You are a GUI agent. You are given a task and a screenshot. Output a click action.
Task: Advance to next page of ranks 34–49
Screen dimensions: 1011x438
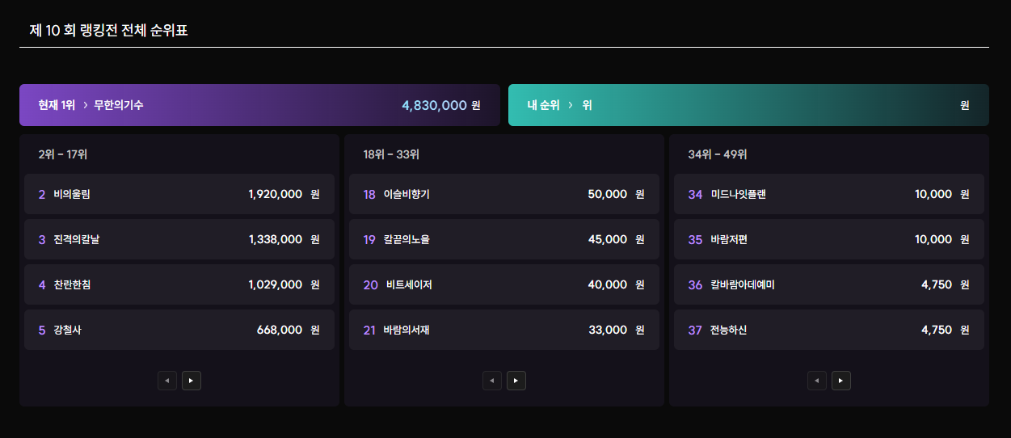pyautogui.click(x=841, y=380)
